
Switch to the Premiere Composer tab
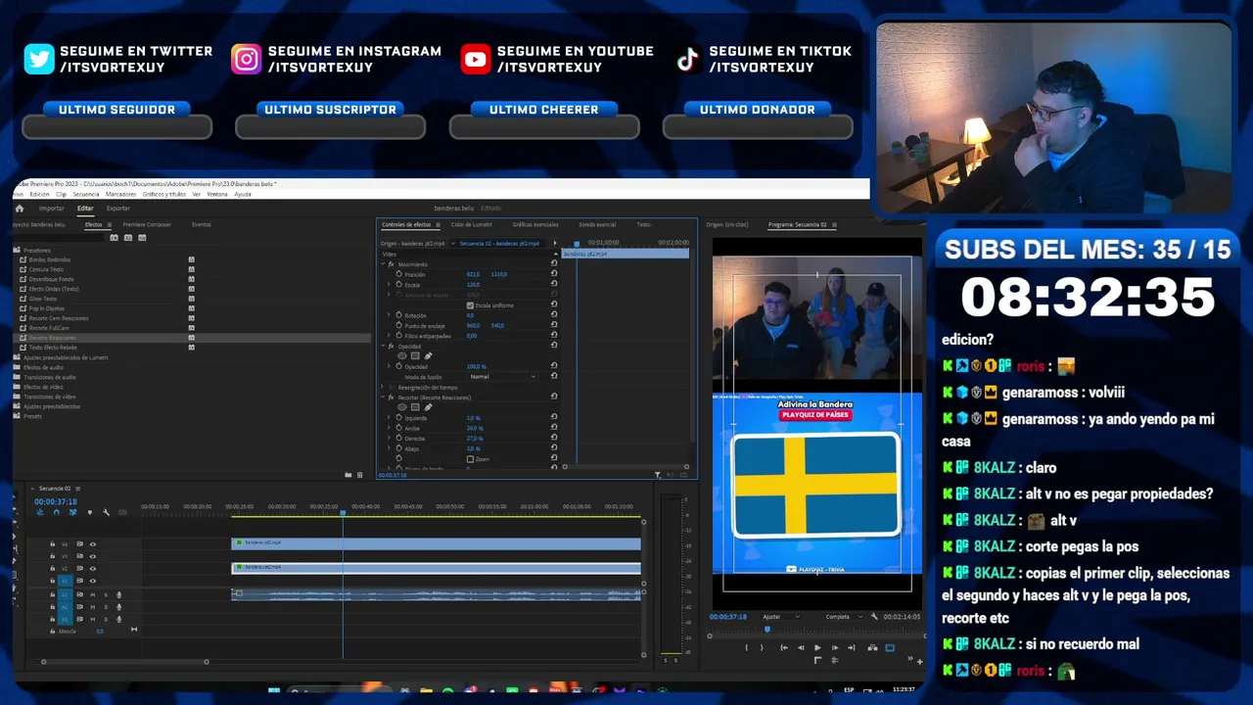click(147, 224)
